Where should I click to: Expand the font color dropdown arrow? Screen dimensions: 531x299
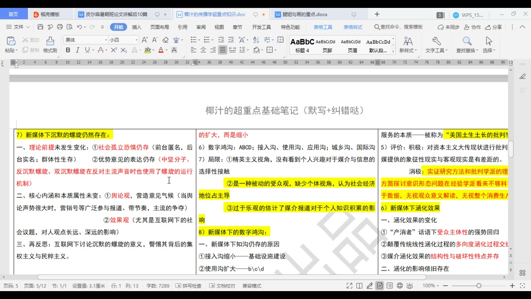pyautogui.click(x=167, y=50)
